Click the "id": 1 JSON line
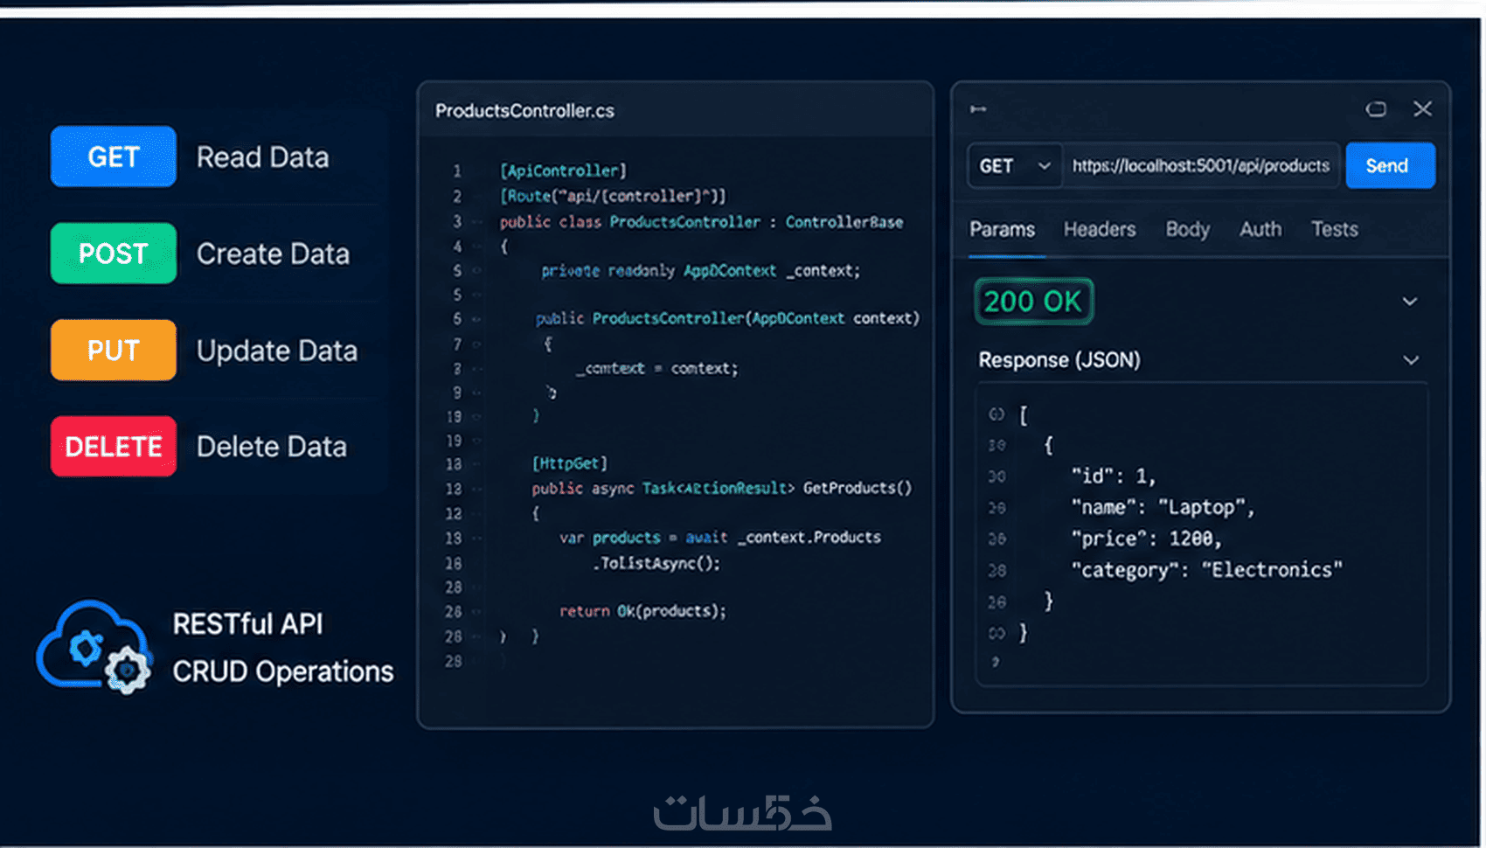This screenshot has height=848, width=1486. click(x=1114, y=476)
